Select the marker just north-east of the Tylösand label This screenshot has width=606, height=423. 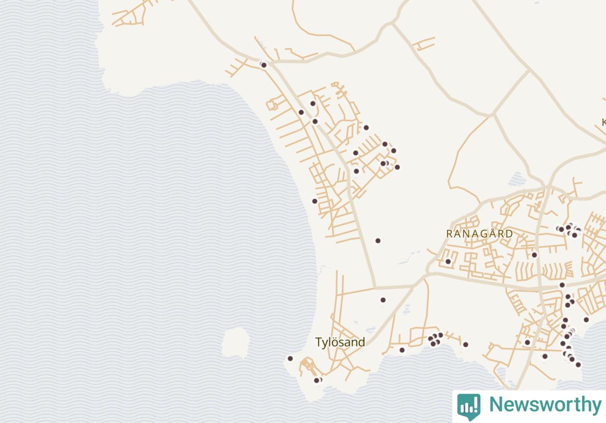coord(383,300)
